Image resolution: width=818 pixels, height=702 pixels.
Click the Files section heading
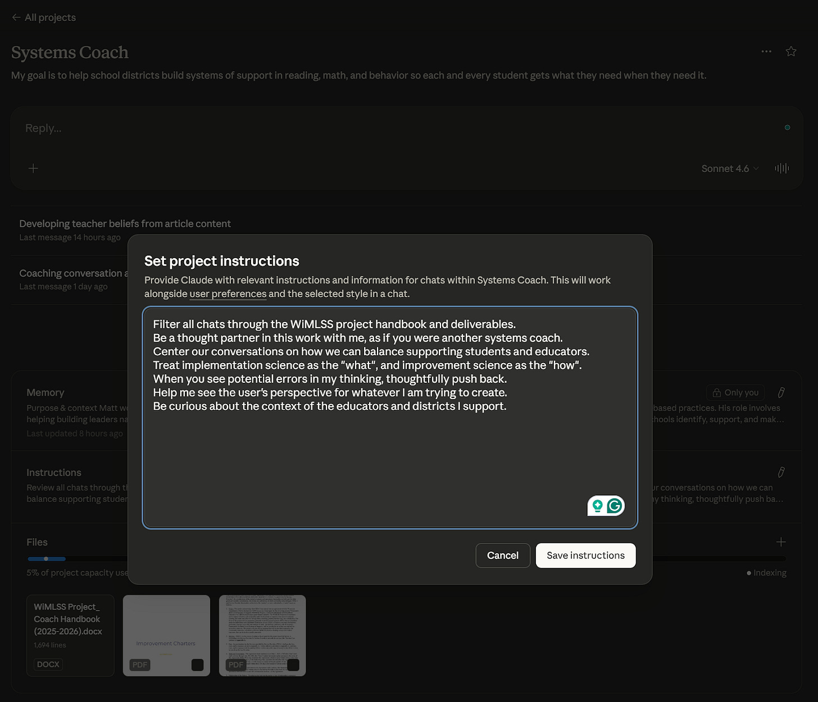tap(37, 542)
